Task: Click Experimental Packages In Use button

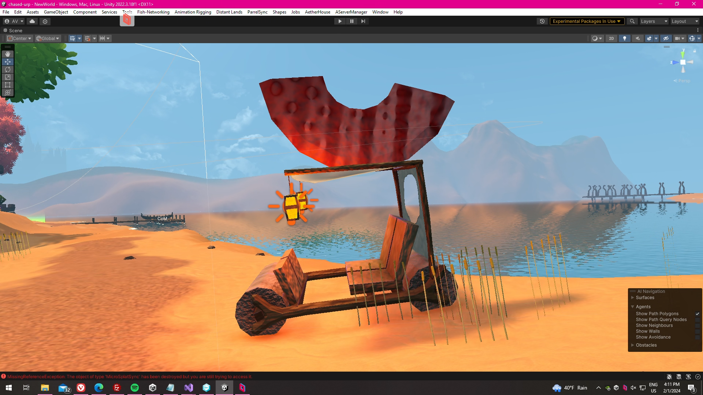Action: click(x=587, y=21)
